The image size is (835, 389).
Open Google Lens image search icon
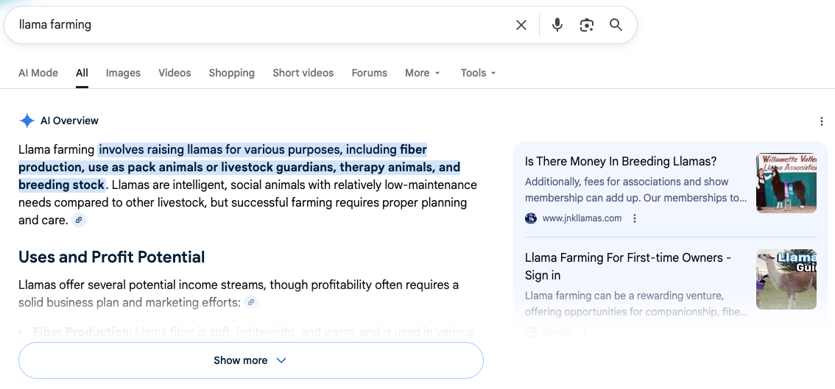click(x=587, y=25)
